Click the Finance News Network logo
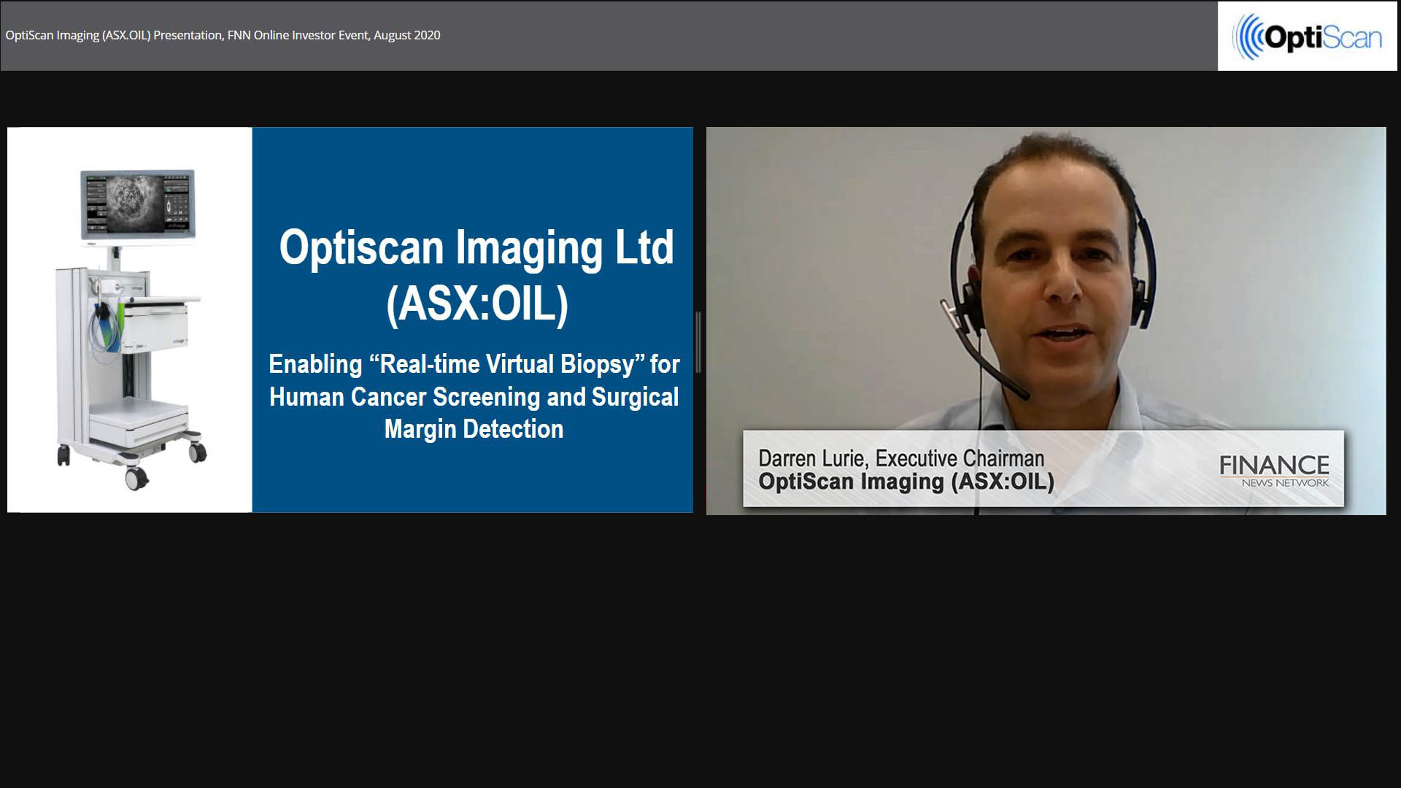 coord(1274,471)
